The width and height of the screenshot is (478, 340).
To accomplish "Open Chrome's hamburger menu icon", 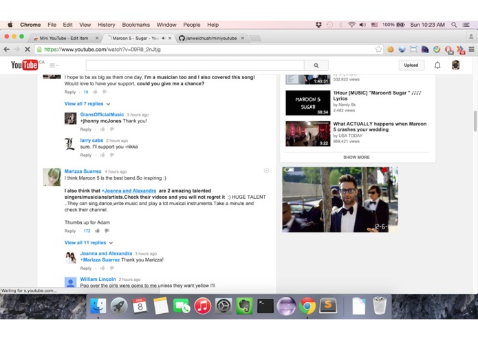I will (471, 49).
